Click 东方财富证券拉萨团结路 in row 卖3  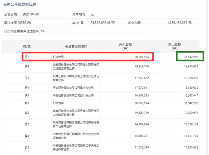coord(76,124)
